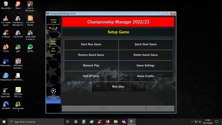Select the Malwarebytes desktop icon
The width and height of the screenshot is (222, 125).
point(6,62)
